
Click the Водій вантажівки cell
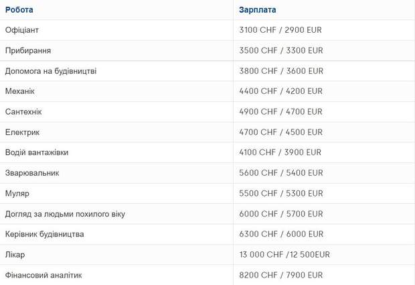point(37,152)
